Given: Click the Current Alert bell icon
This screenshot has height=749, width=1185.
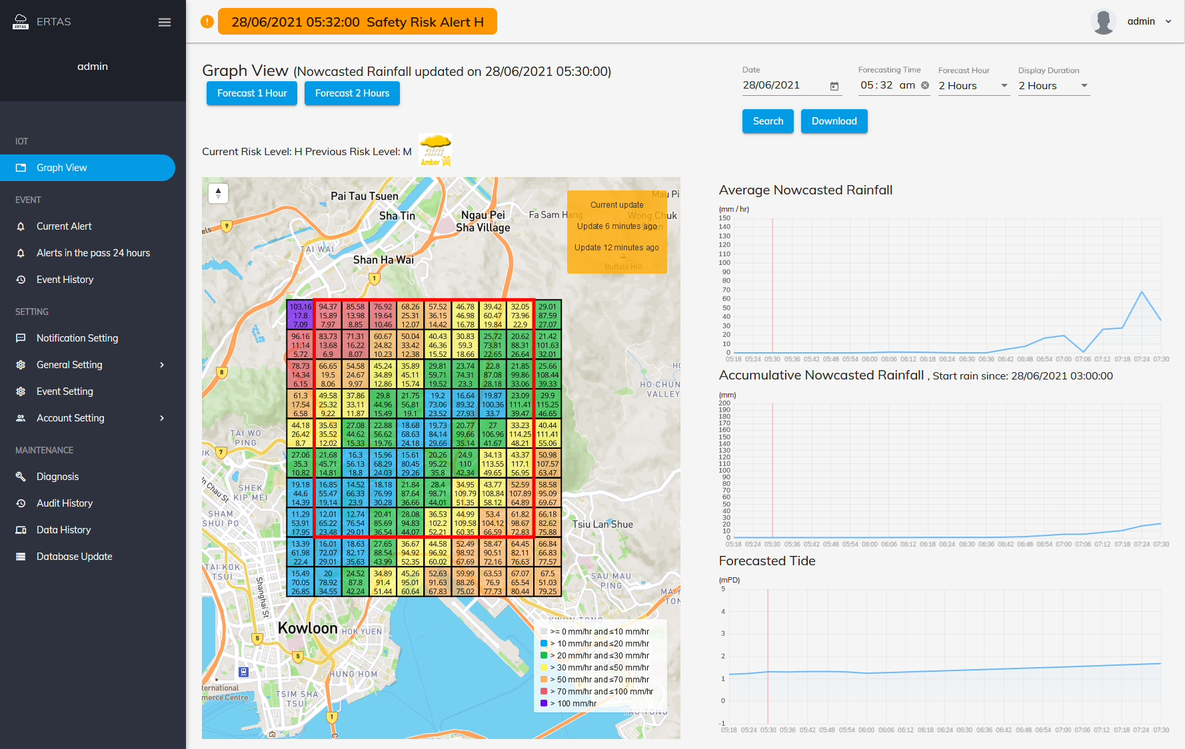Looking at the screenshot, I should tap(21, 226).
